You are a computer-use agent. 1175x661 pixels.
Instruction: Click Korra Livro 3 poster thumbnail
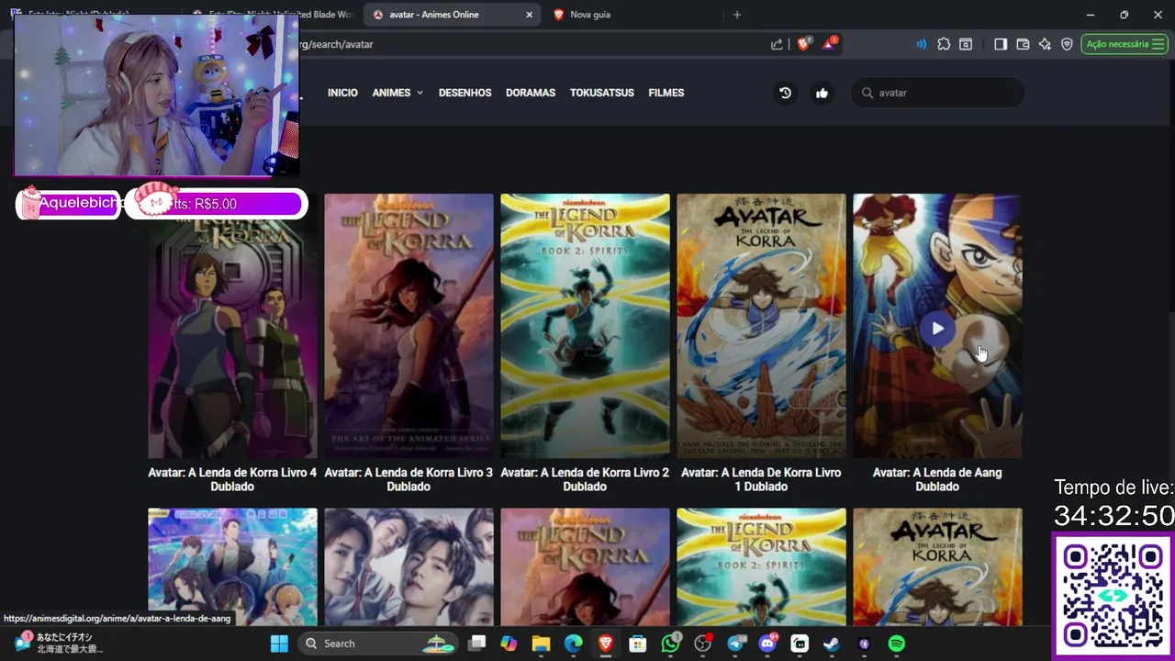[408, 326]
